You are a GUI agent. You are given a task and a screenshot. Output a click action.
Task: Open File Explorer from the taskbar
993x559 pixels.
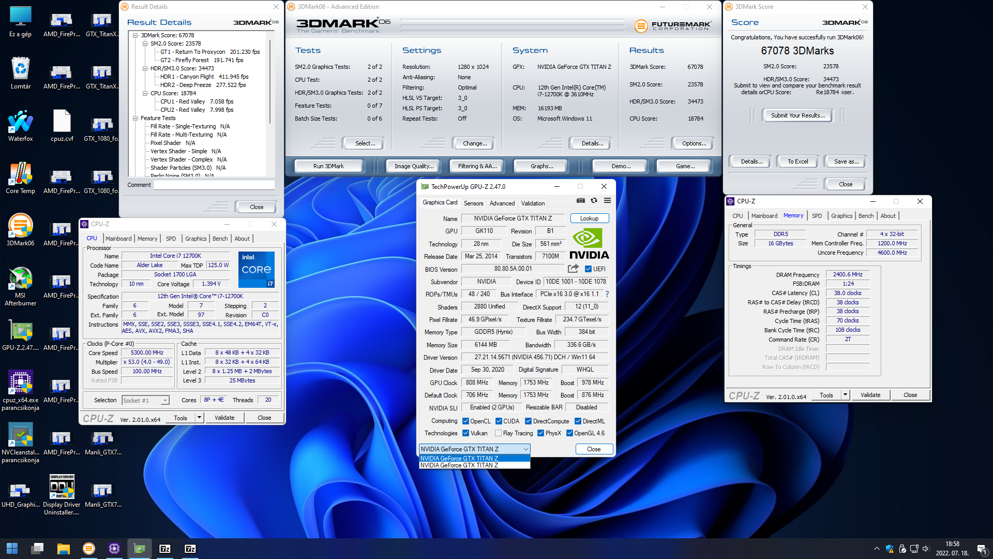pyautogui.click(x=63, y=549)
